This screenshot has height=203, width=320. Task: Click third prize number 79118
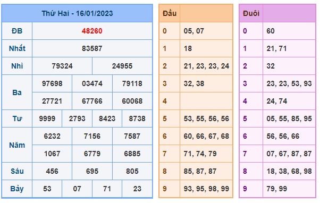[x=132, y=83]
